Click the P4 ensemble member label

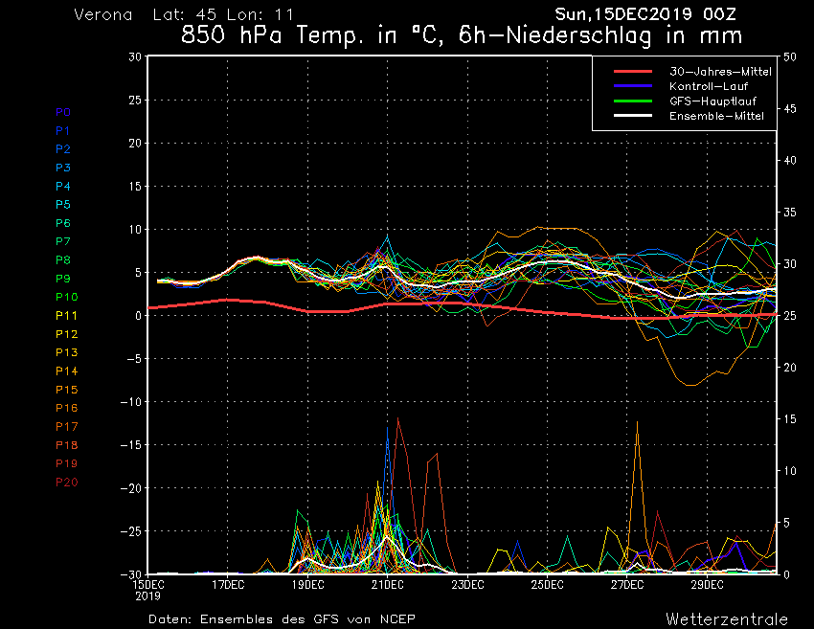63,186
